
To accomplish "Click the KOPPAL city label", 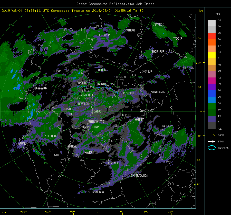I will pyautogui.click(x=127, y=115).
